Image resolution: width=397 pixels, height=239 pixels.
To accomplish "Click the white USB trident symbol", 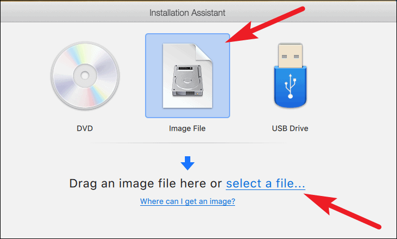I will (x=290, y=86).
